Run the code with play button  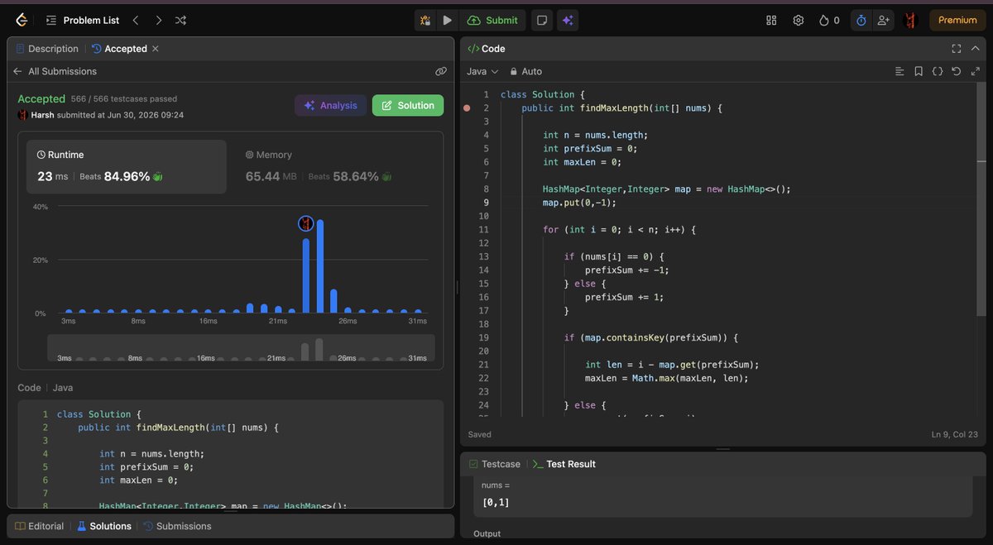point(447,20)
